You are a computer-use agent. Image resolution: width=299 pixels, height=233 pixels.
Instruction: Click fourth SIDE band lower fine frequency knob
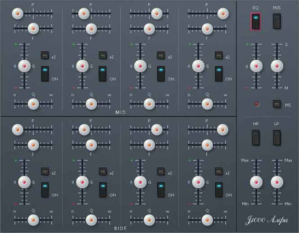pos(207,145)
